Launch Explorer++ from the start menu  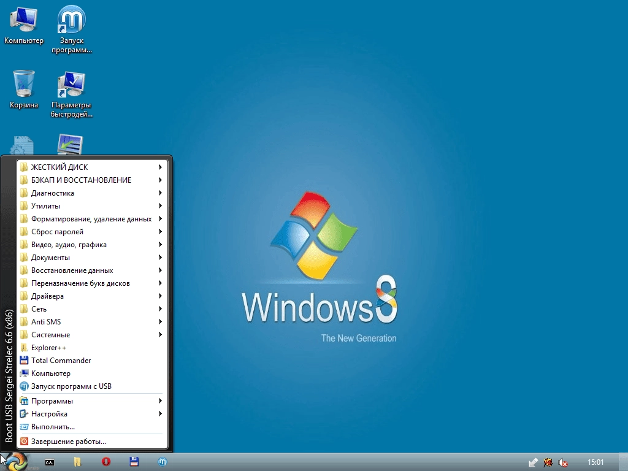tap(92, 347)
